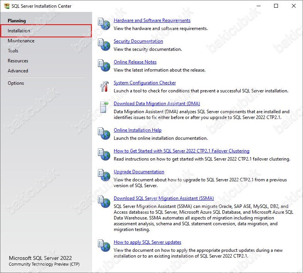Click the Upgrade Documentation globe icon

tap(104, 175)
